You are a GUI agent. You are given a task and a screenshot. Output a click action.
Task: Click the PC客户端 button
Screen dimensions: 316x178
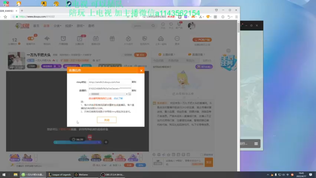pos(202,40)
